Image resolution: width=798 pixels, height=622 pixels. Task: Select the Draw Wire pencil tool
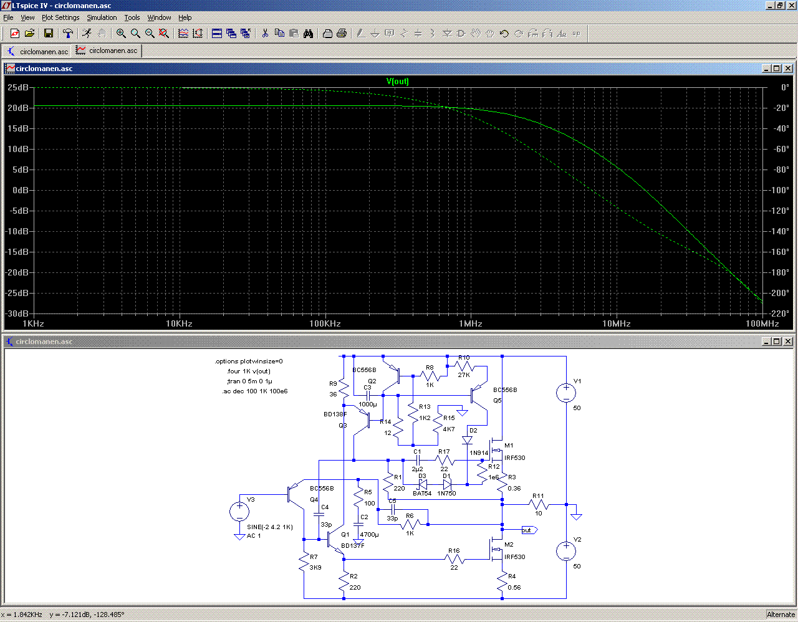click(x=361, y=34)
